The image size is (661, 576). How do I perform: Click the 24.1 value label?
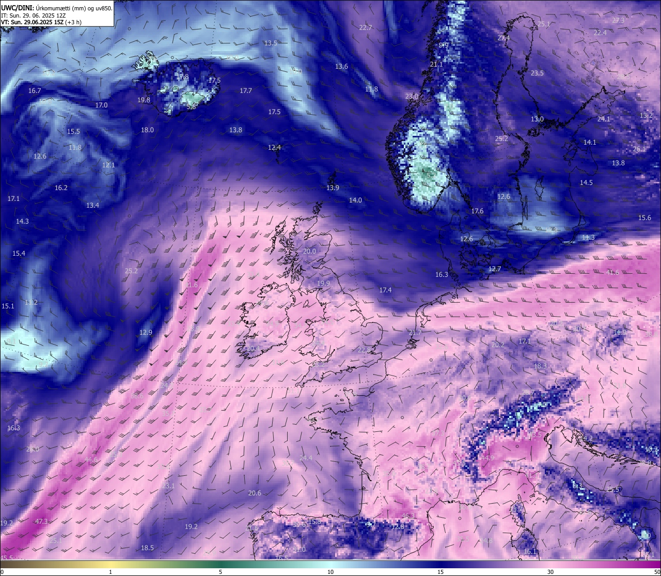pos(604,119)
